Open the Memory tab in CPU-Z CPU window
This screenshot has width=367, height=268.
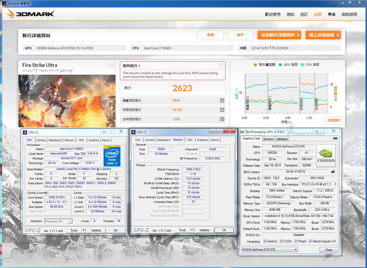[70, 140]
